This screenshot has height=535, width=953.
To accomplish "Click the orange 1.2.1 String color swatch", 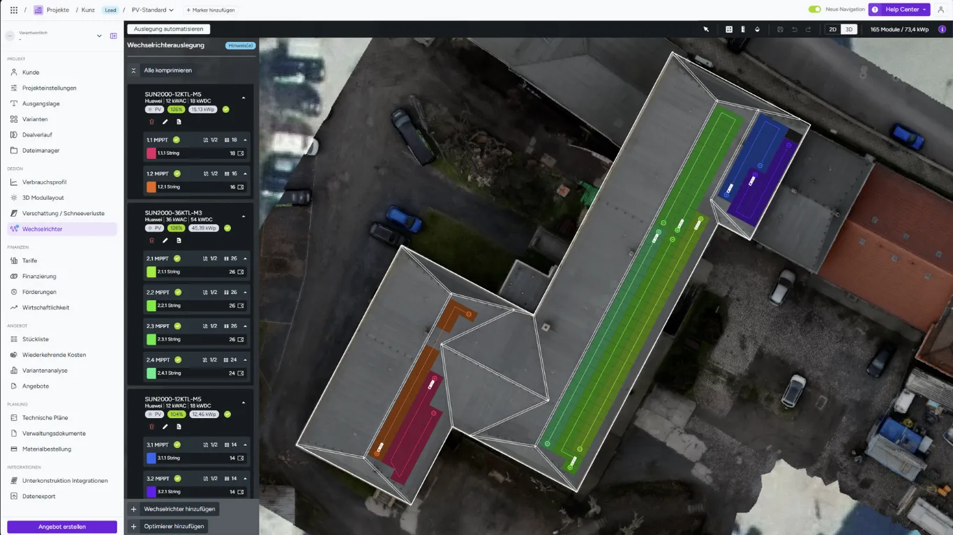I will (x=151, y=187).
